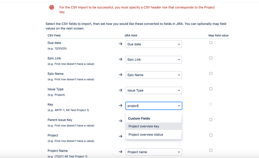
Task: Click the arrow icon in Issue Type row
Action: (121, 90)
